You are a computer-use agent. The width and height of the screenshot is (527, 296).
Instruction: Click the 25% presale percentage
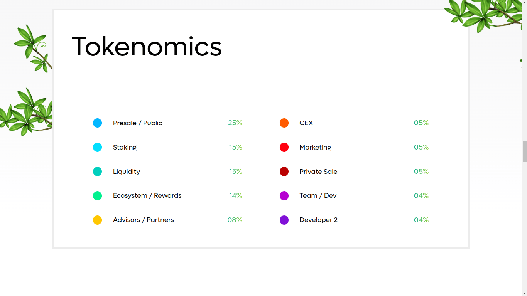(235, 123)
